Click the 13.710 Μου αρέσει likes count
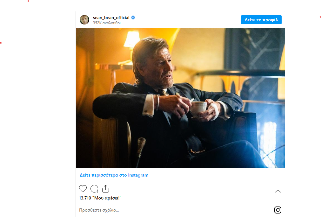This screenshot has height=217, width=321. pyautogui.click(x=100, y=198)
